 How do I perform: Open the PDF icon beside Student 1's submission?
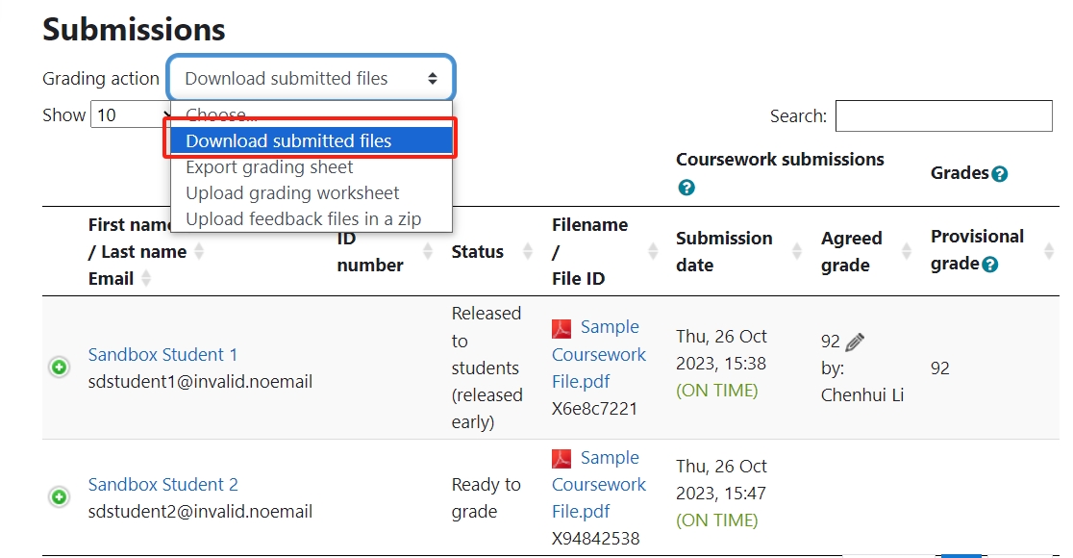point(562,327)
